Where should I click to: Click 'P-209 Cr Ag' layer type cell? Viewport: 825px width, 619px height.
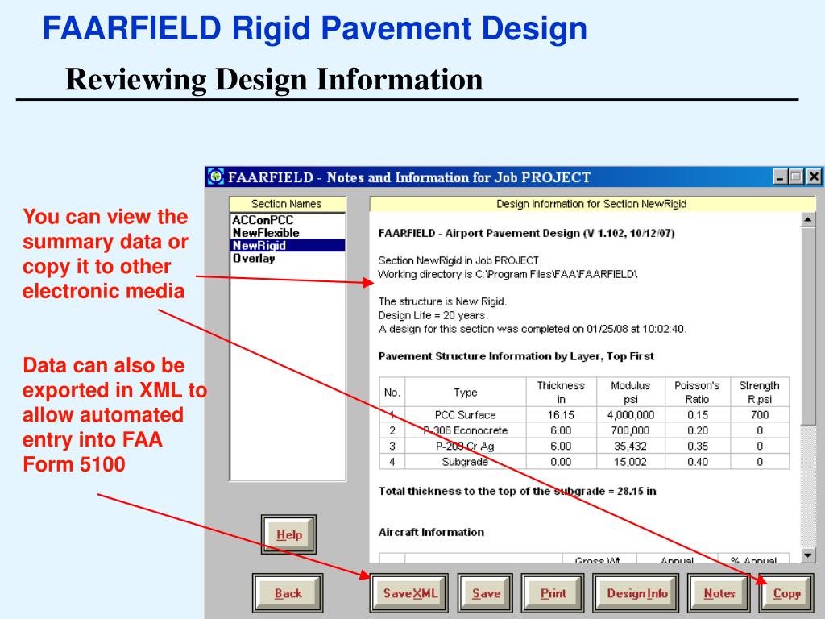pyautogui.click(x=465, y=447)
